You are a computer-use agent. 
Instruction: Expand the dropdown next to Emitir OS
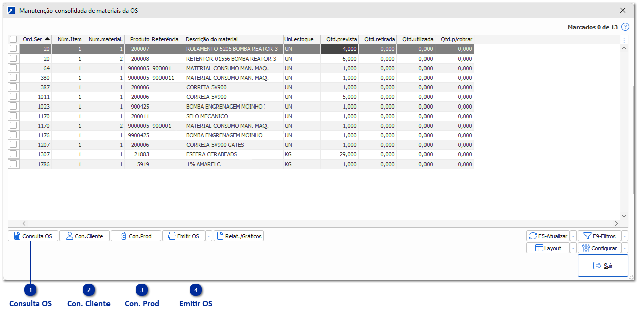click(208, 235)
